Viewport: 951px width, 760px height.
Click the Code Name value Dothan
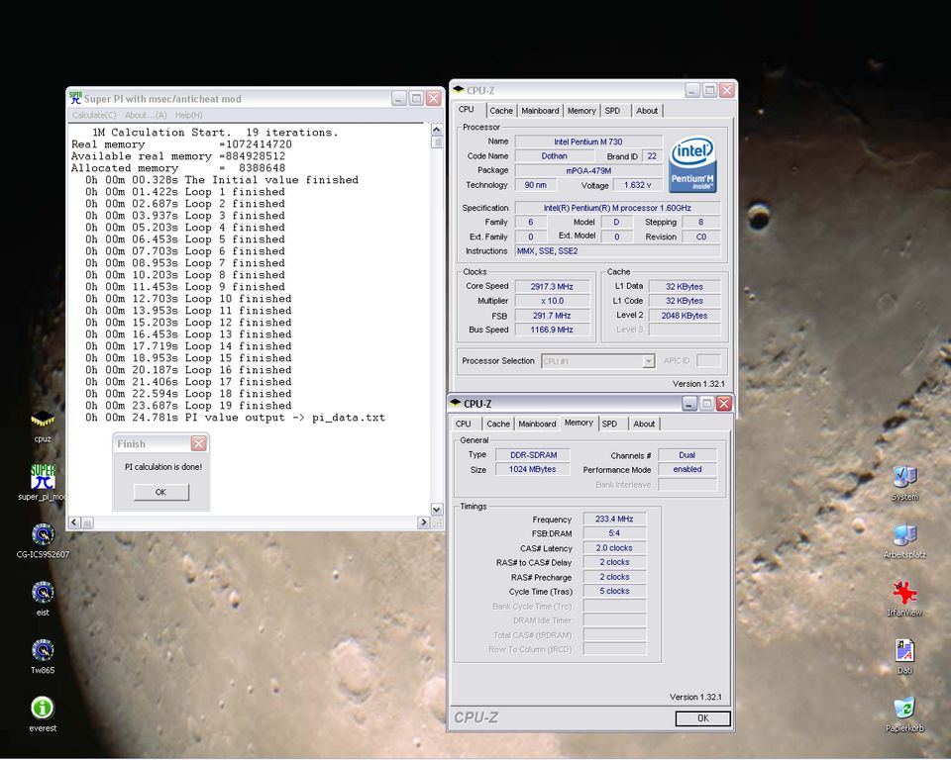point(554,156)
